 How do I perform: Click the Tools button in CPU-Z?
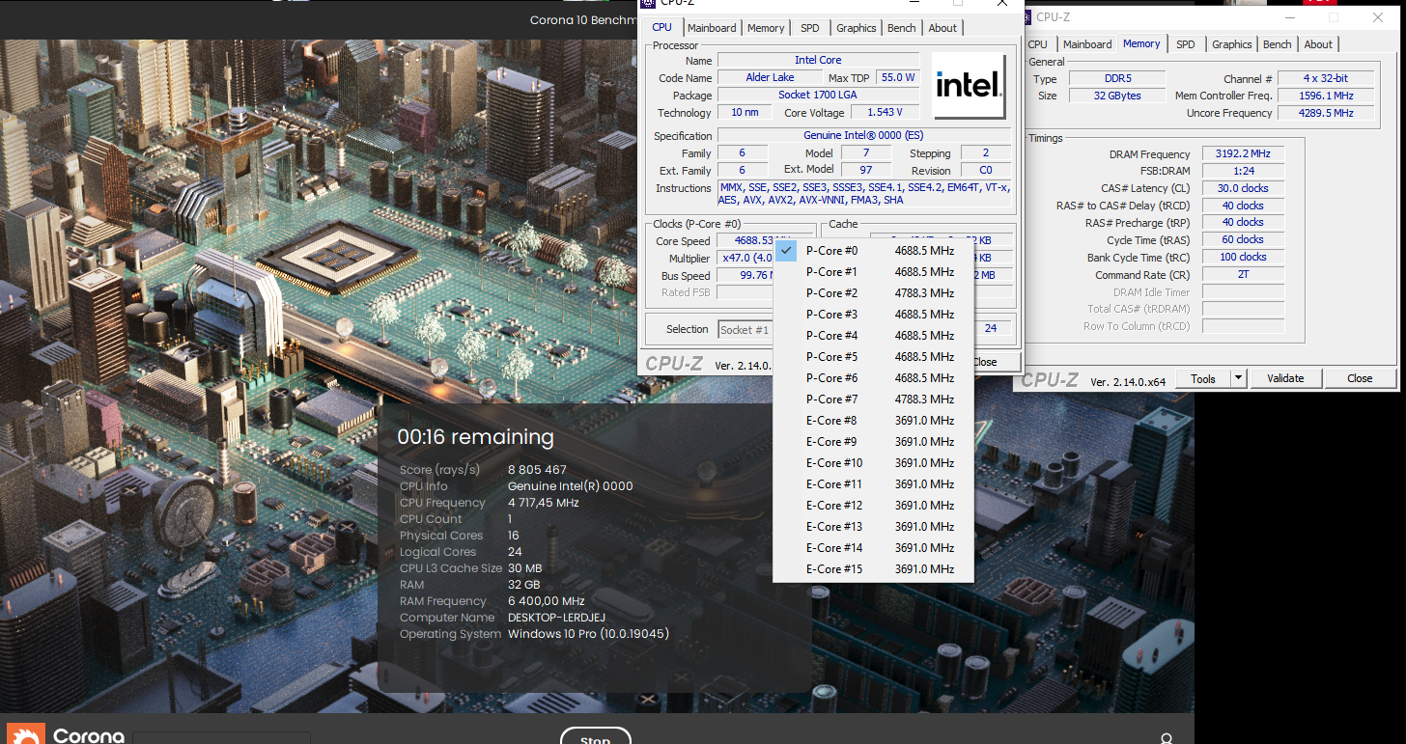pyautogui.click(x=1203, y=378)
